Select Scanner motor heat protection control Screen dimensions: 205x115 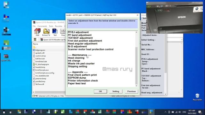pos(91,50)
